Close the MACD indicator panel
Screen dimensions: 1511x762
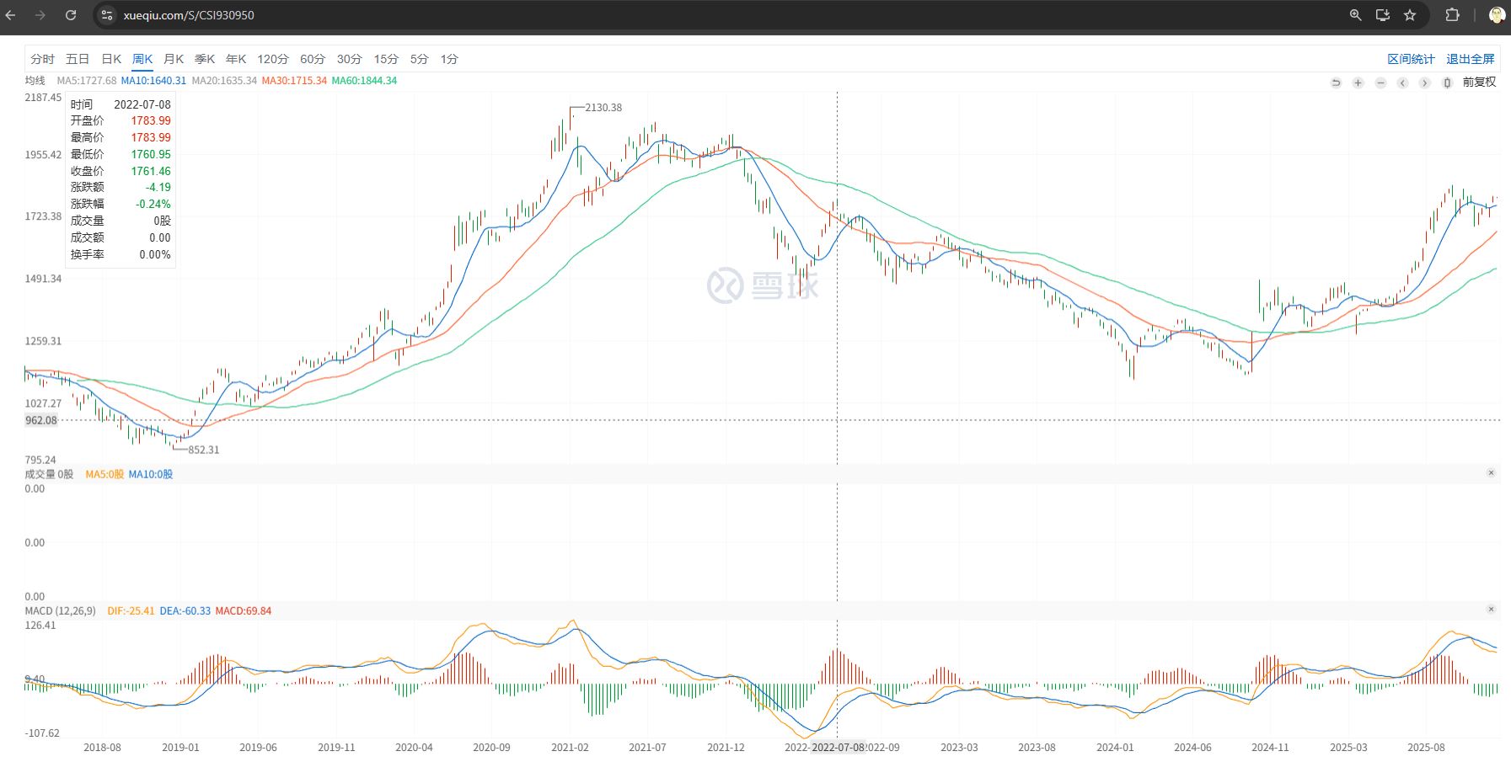click(x=1491, y=610)
